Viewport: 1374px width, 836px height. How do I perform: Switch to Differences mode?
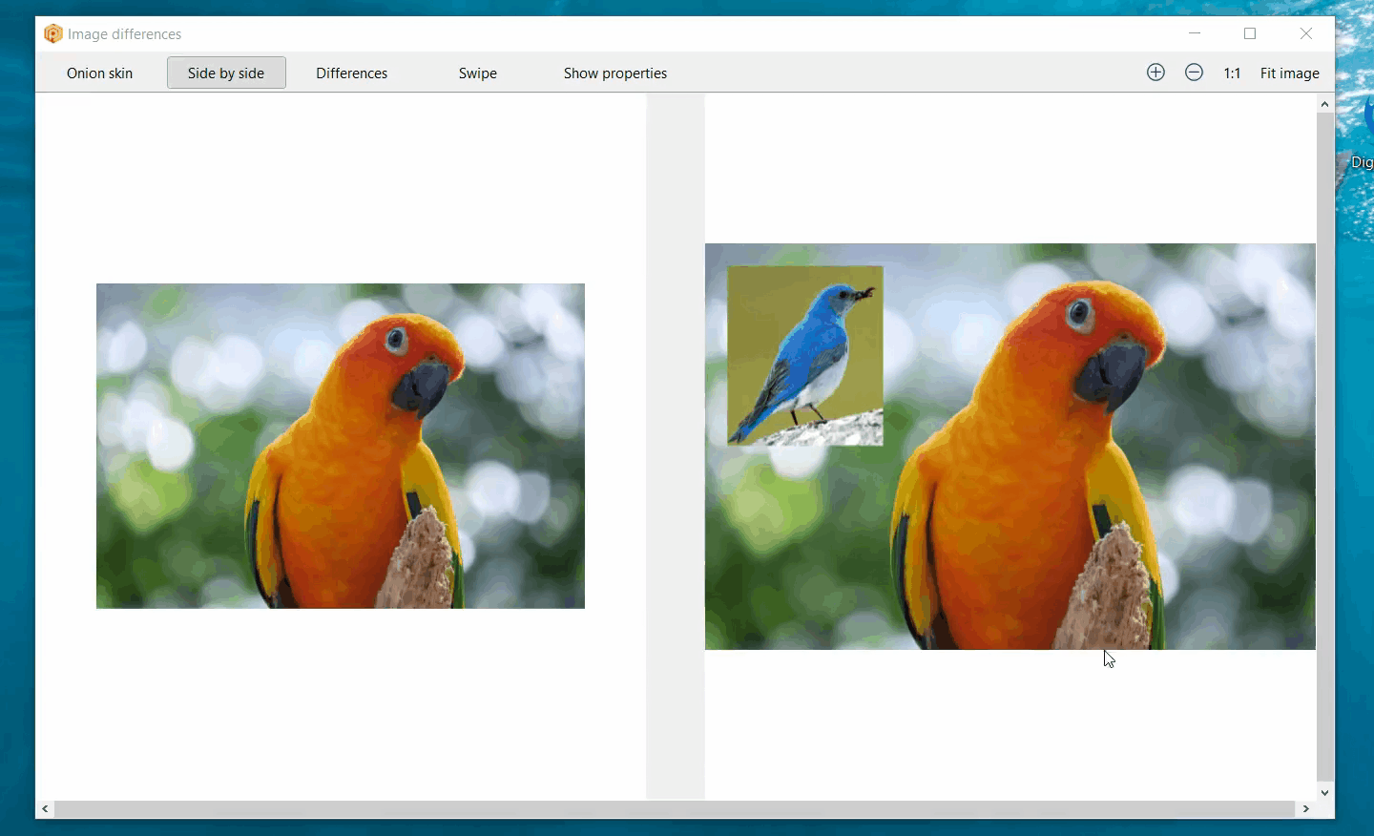(x=350, y=73)
